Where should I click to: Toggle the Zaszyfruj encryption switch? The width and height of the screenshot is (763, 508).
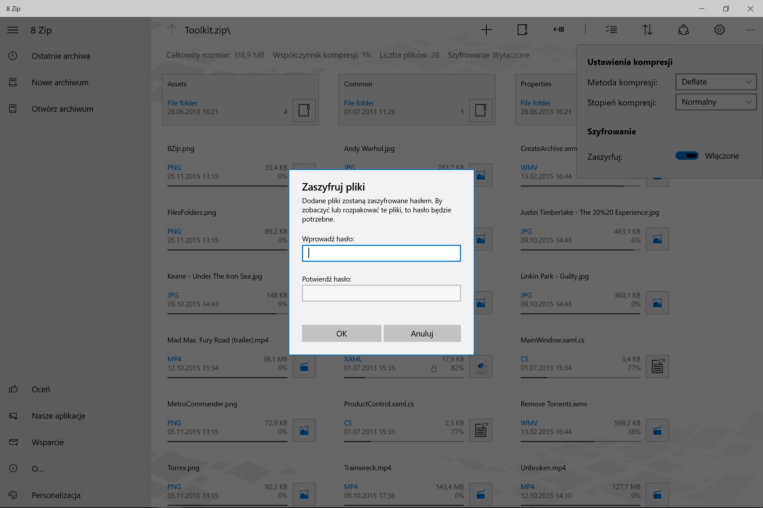(687, 156)
